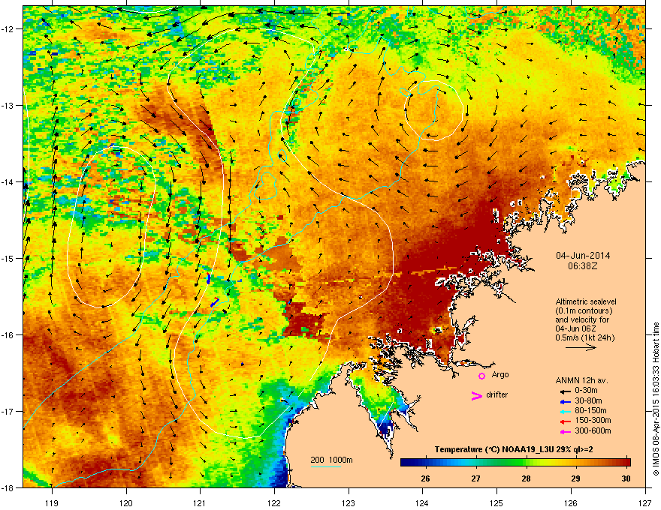Click longitude axis label 121
Image resolution: width=661 pixels, height=510 pixels.
coord(200,502)
